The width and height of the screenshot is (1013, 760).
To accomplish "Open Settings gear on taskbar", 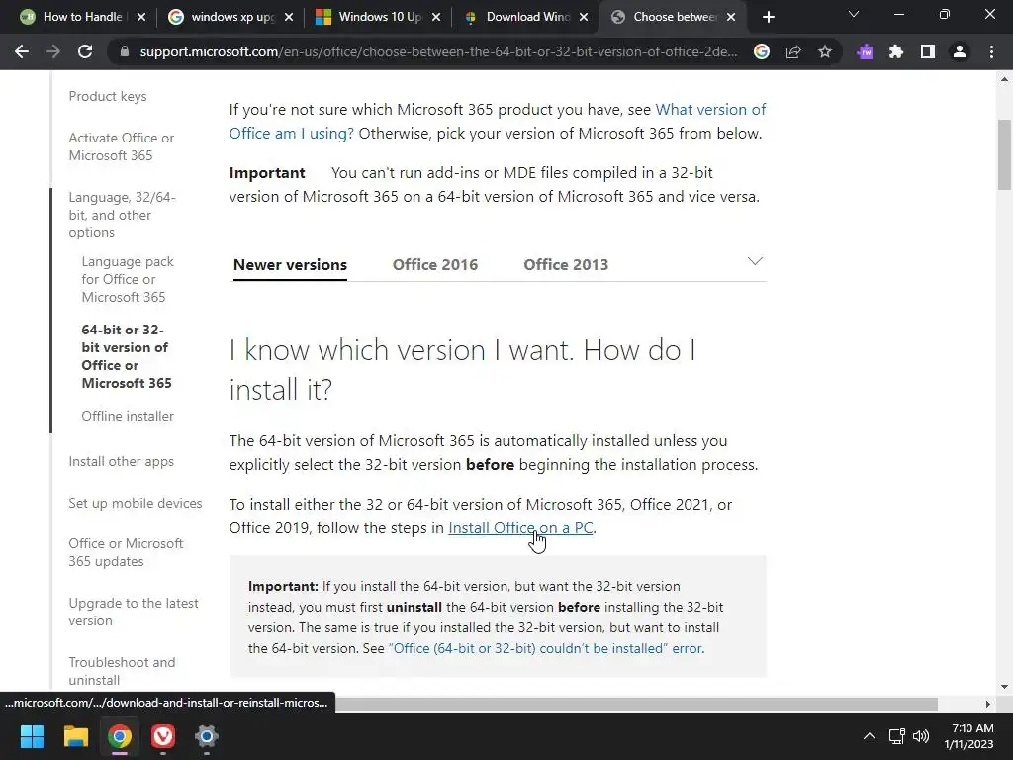I will click(206, 736).
